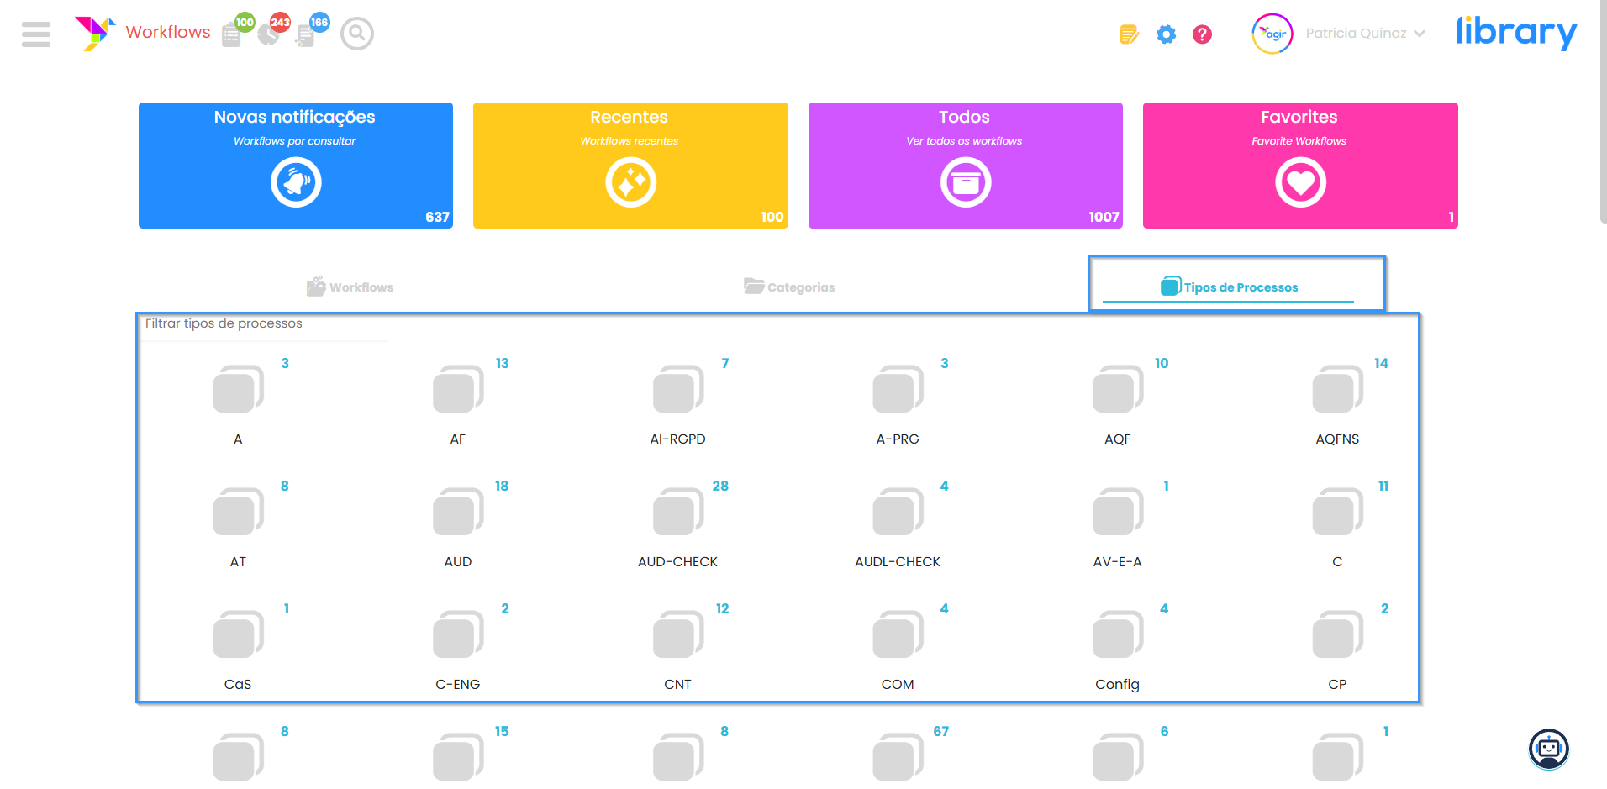Open the A-PRG process type icon
The width and height of the screenshot is (1607, 789).
(x=898, y=389)
